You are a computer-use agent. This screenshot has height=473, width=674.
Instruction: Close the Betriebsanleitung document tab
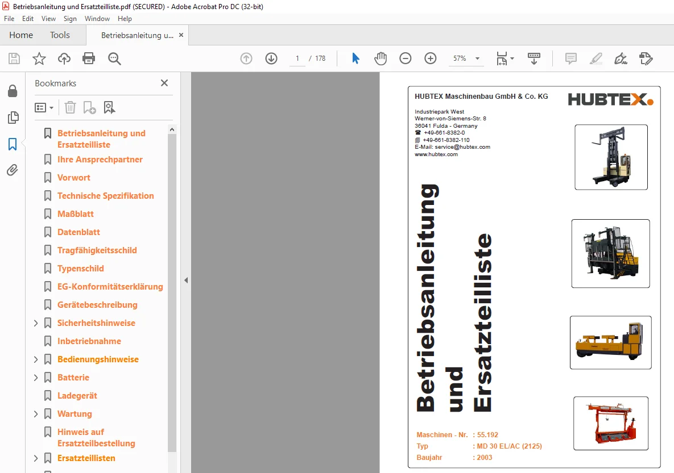[x=181, y=35]
